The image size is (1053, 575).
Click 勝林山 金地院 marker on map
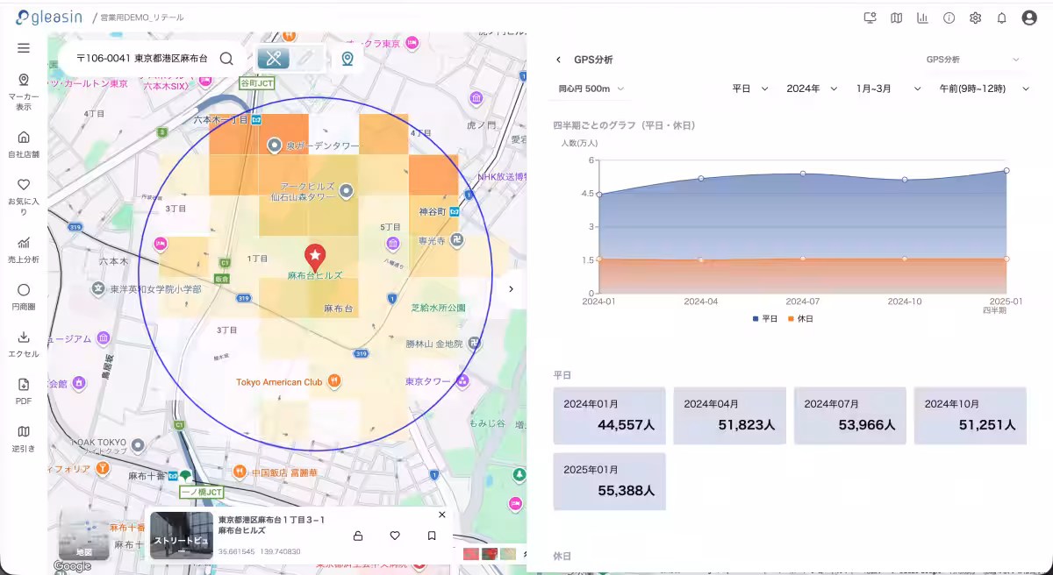coord(475,343)
